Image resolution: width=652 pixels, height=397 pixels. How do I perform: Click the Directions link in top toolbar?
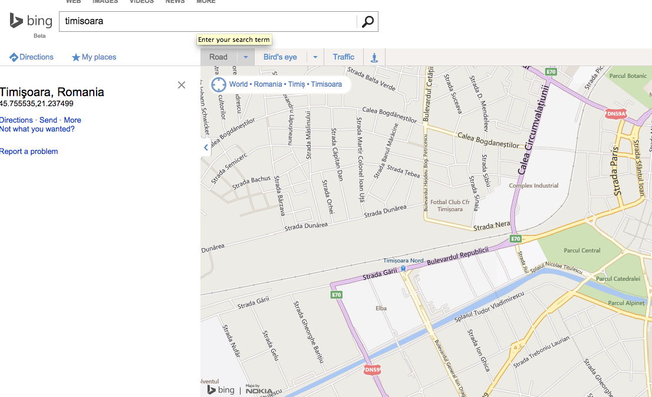click(36, 57)
